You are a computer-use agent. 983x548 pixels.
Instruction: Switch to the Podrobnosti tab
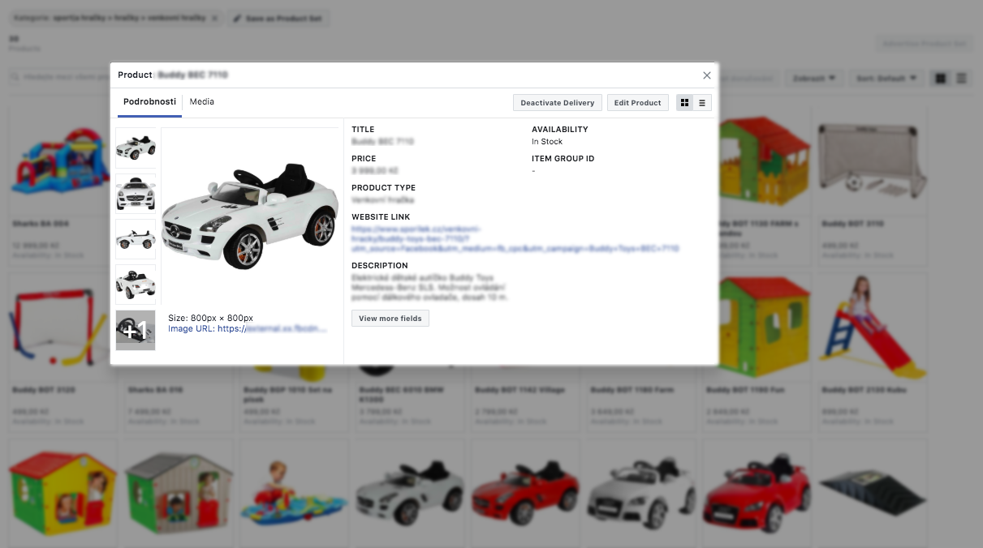coord(149,102)
